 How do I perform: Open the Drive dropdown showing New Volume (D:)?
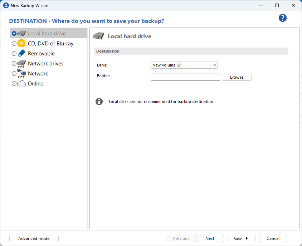point(184,65)
